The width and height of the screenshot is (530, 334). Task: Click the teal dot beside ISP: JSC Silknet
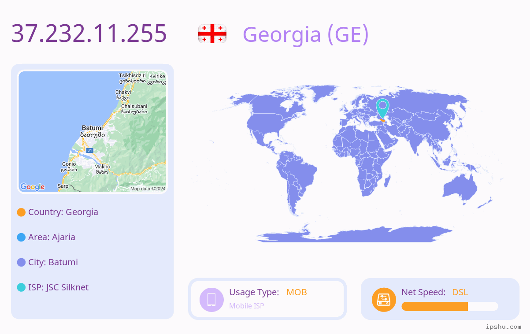click(x=21, y=288)
